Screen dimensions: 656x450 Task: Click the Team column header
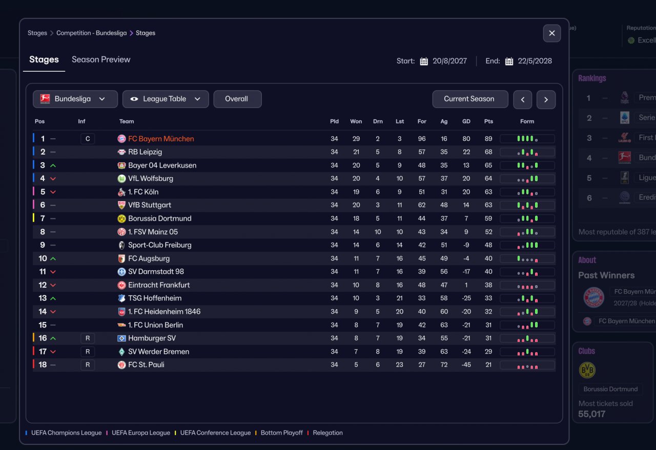pos(127,122)
